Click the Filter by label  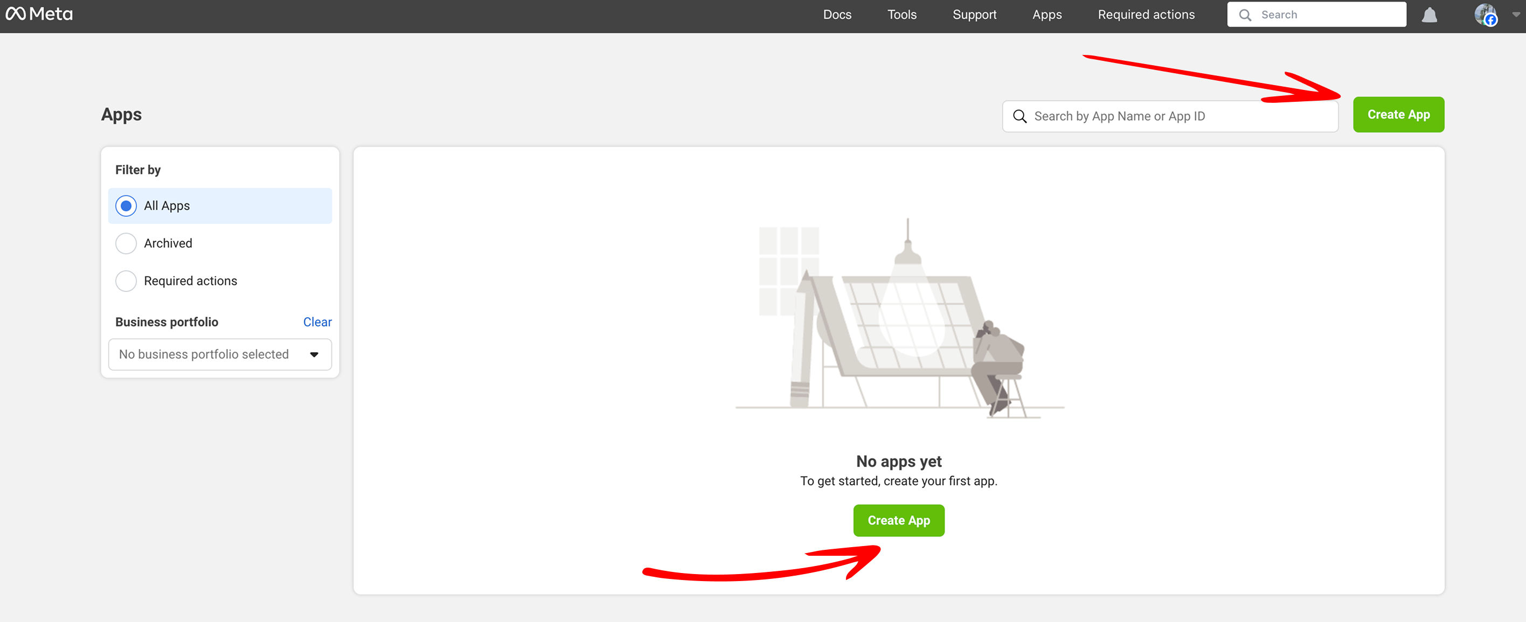(x=137, y=170)
